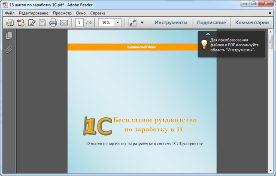Click the Create PDF online icon
Screen dimensions: 276x176
[x=21, y=23]
